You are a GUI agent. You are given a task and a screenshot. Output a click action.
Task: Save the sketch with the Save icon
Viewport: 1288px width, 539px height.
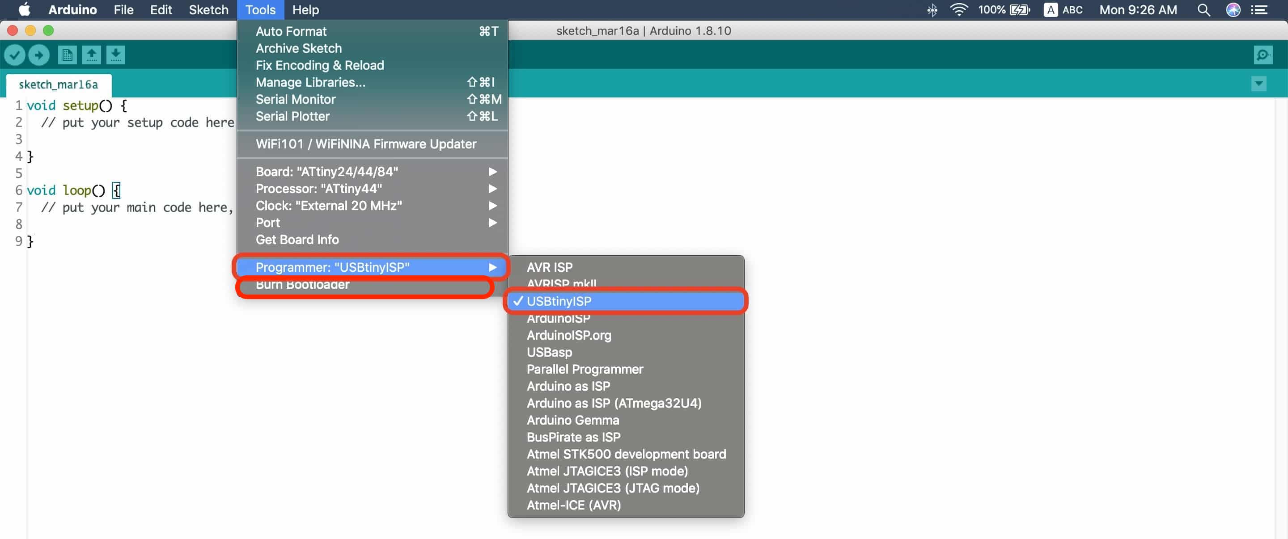point(115,55)
